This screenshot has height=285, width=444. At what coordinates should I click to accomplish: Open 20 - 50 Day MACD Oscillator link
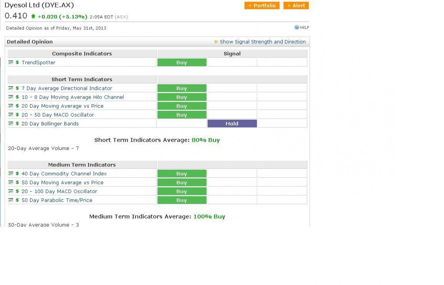58,115
